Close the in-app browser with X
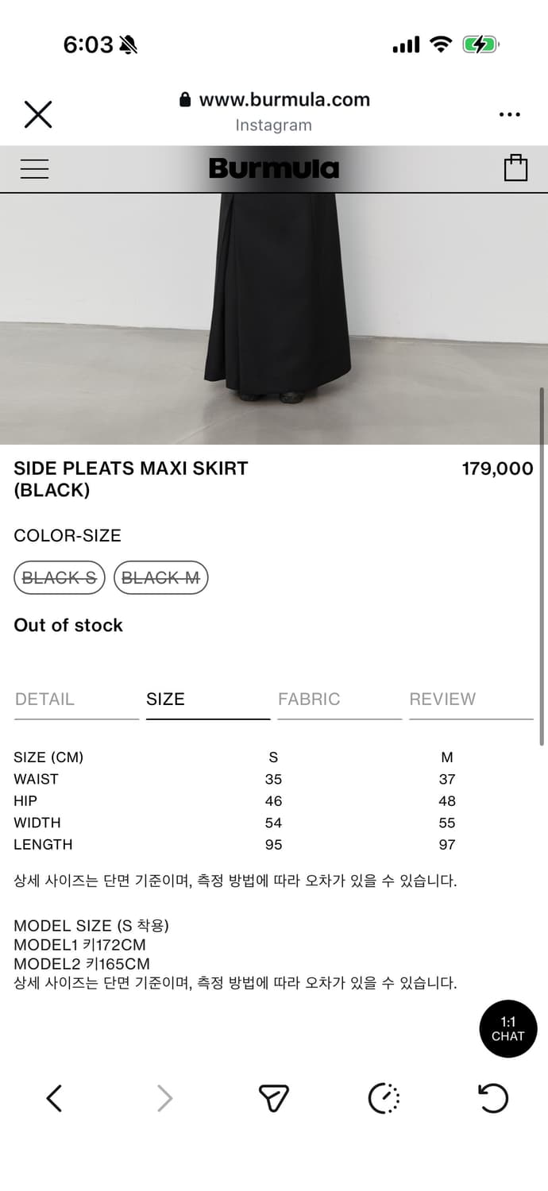This screenshot has width=548, height=1191. (x=38, y=114)
